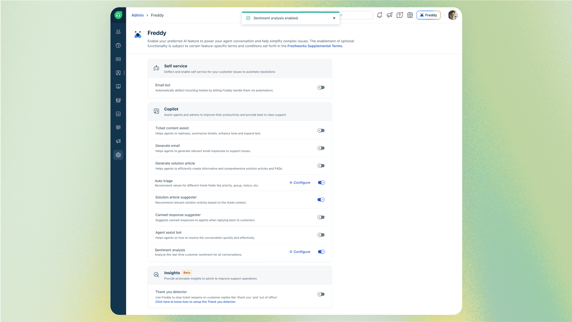
Task: Click the Freshdesk headset logo icon
Action: [x=118, y=15]
